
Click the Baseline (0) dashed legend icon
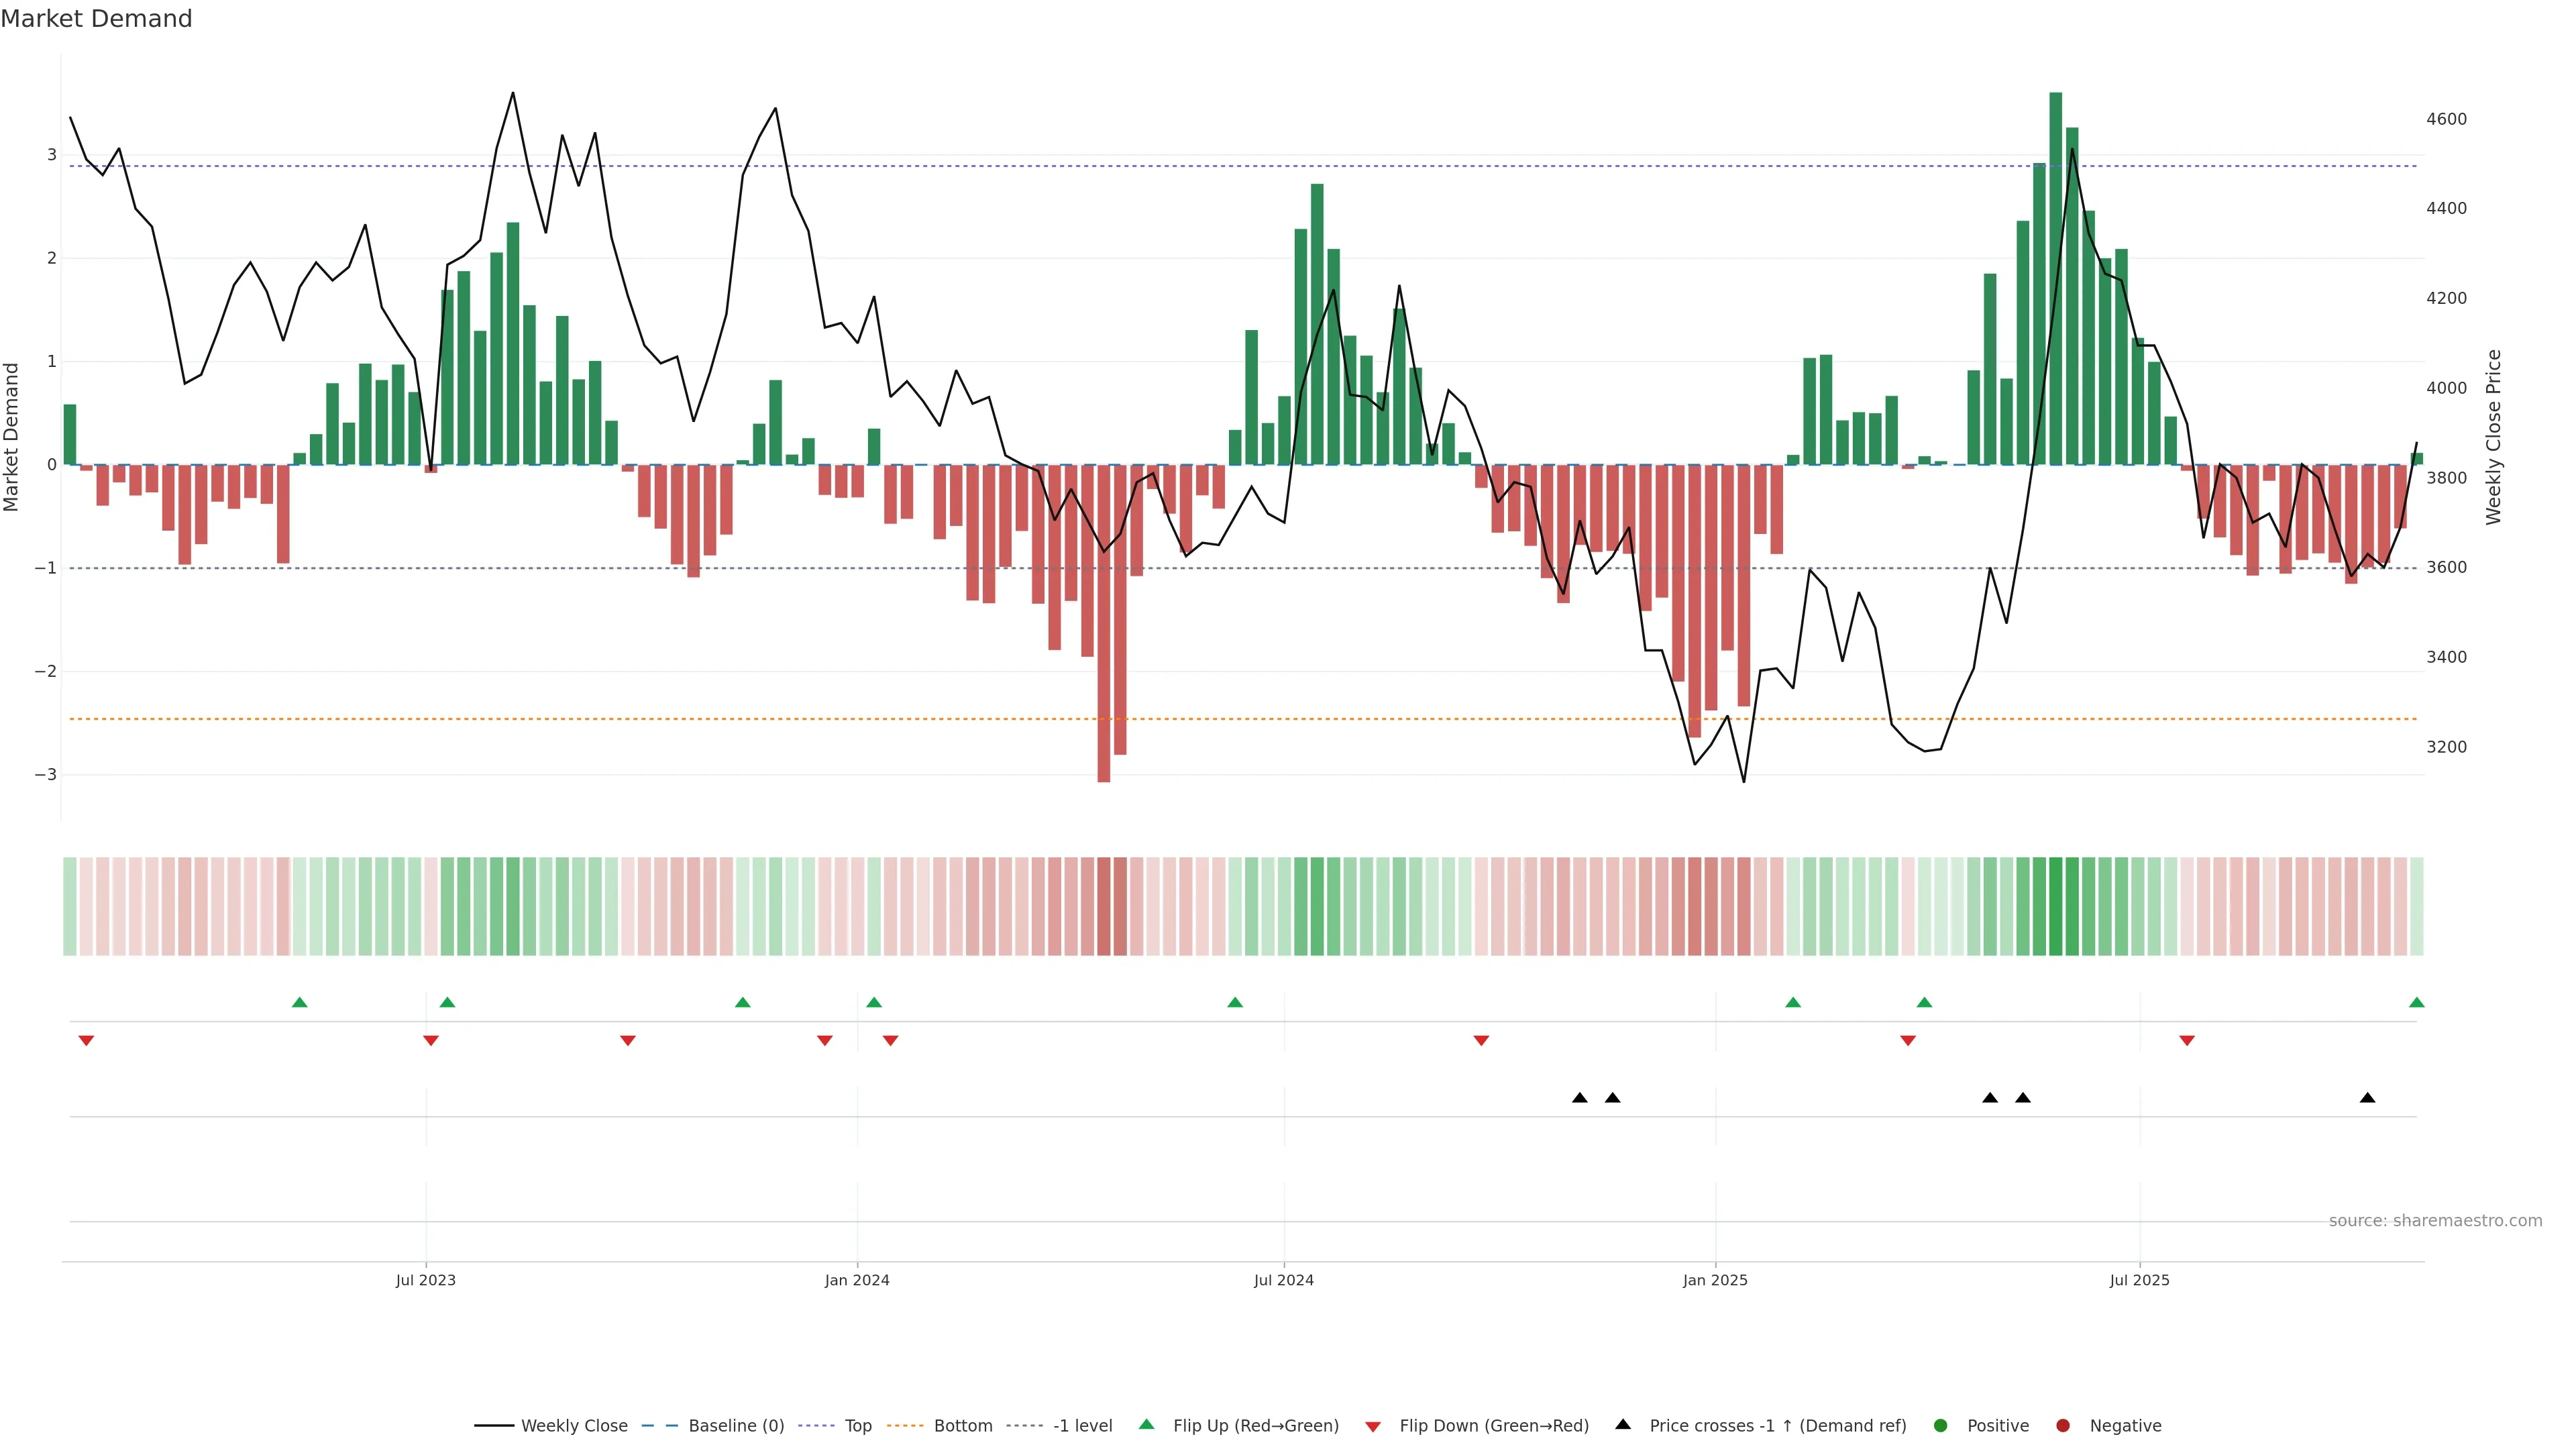(660, 1426)
